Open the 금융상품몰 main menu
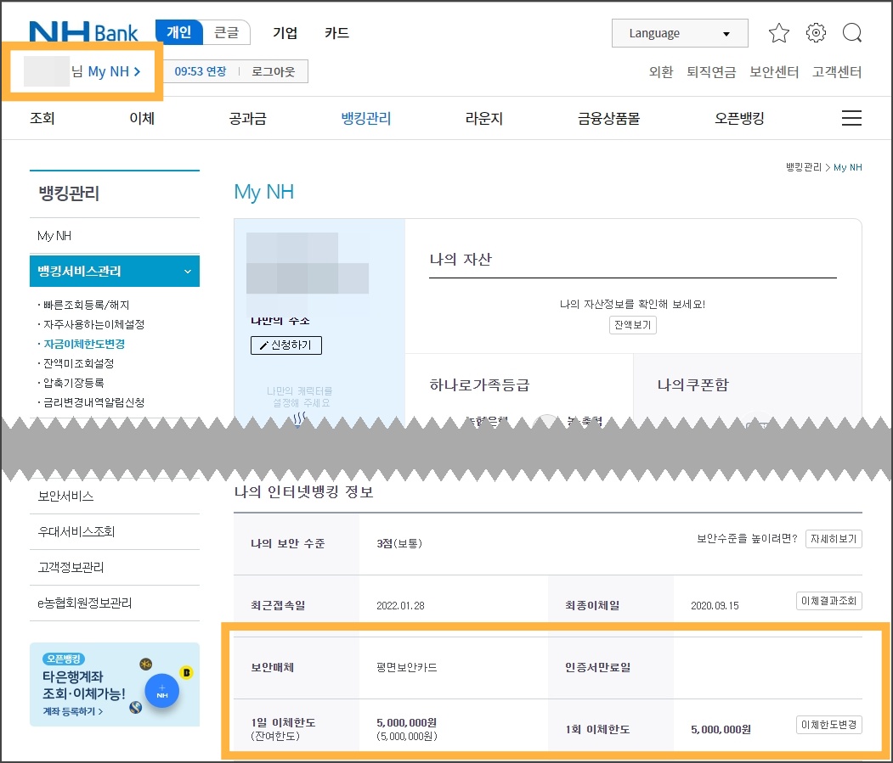Viewport: 893px width, 763px height. pyautogui.click(x=609, y=118)
